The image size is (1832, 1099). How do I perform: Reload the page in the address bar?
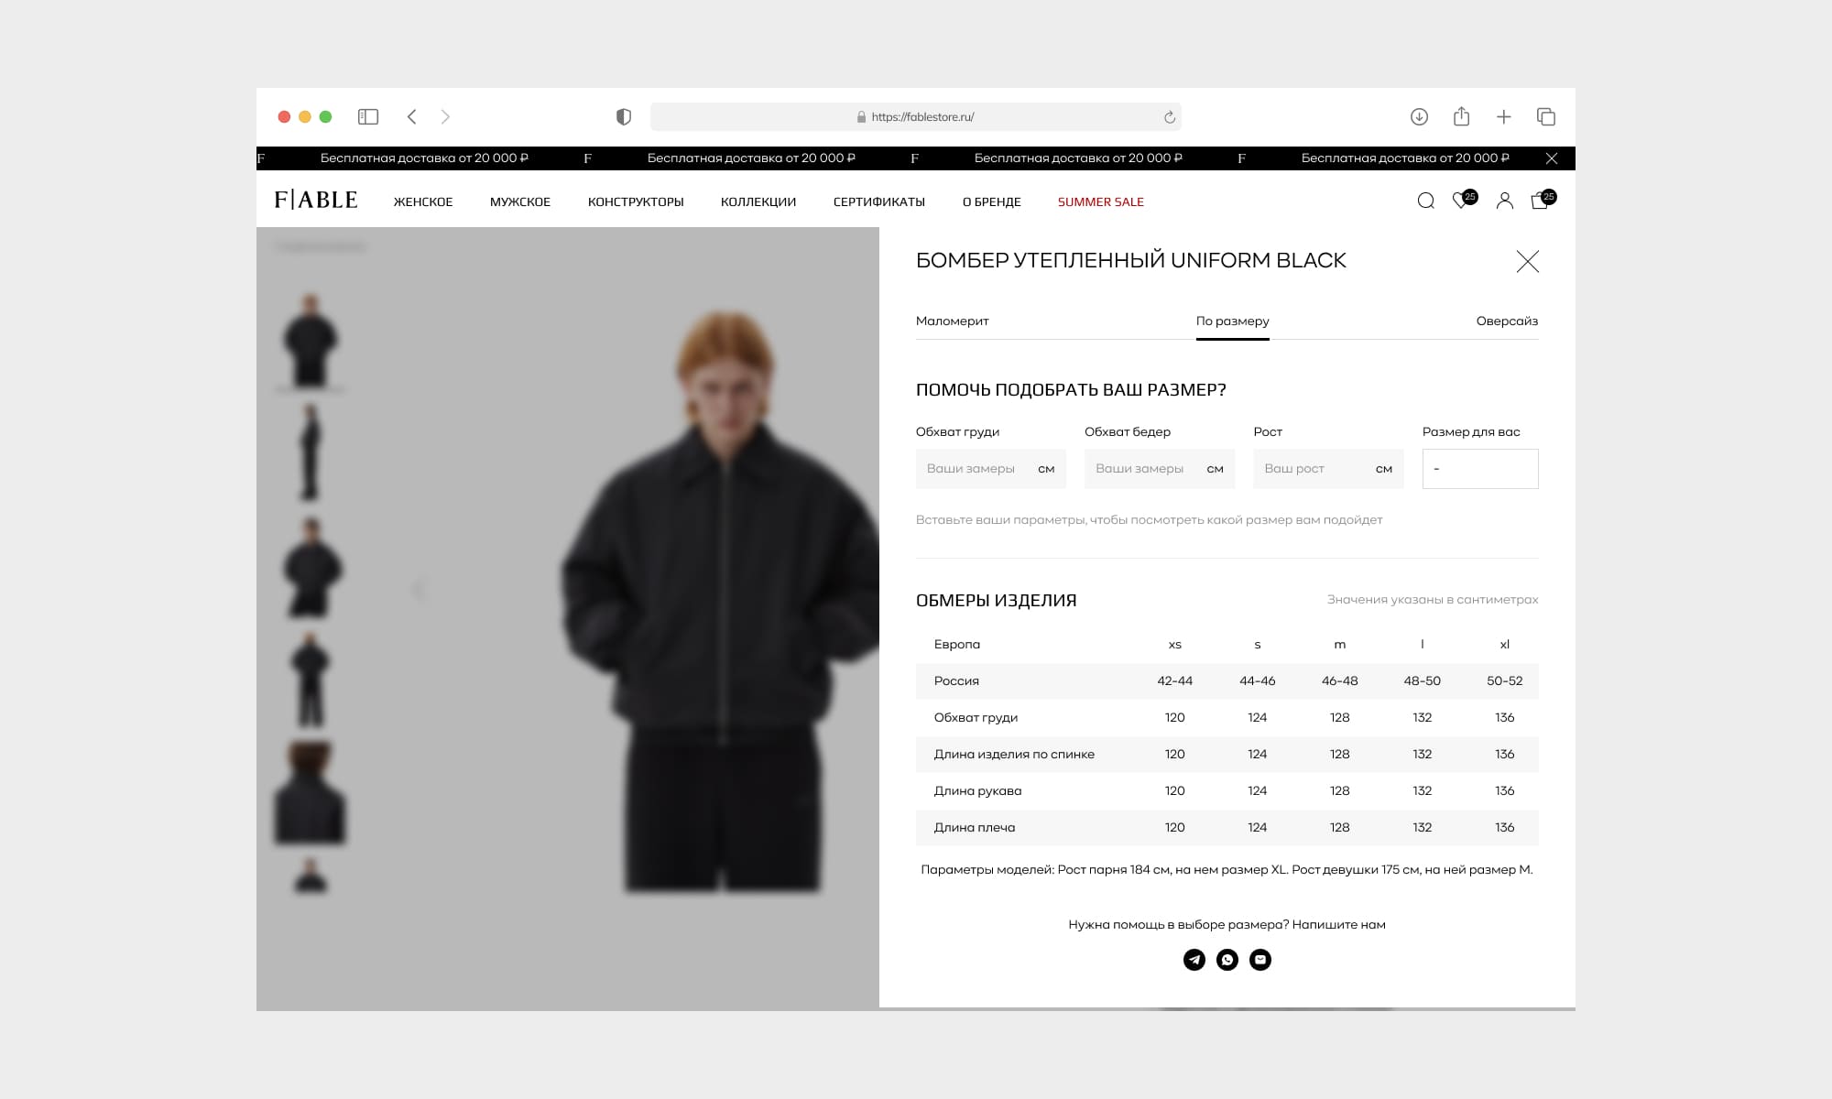click(x=1169, y=117)
